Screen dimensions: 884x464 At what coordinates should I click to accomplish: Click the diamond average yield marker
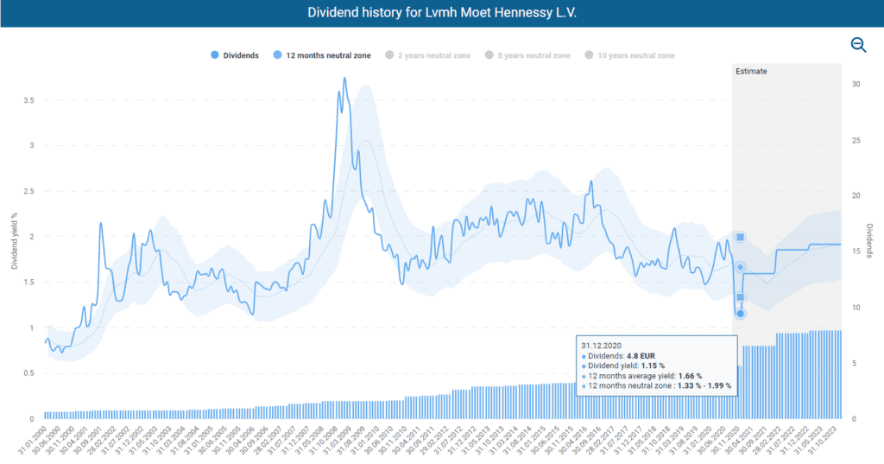(740, 267)
